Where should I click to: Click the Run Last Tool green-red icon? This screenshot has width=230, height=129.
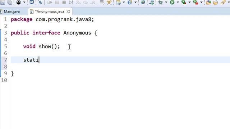(184, 2)
